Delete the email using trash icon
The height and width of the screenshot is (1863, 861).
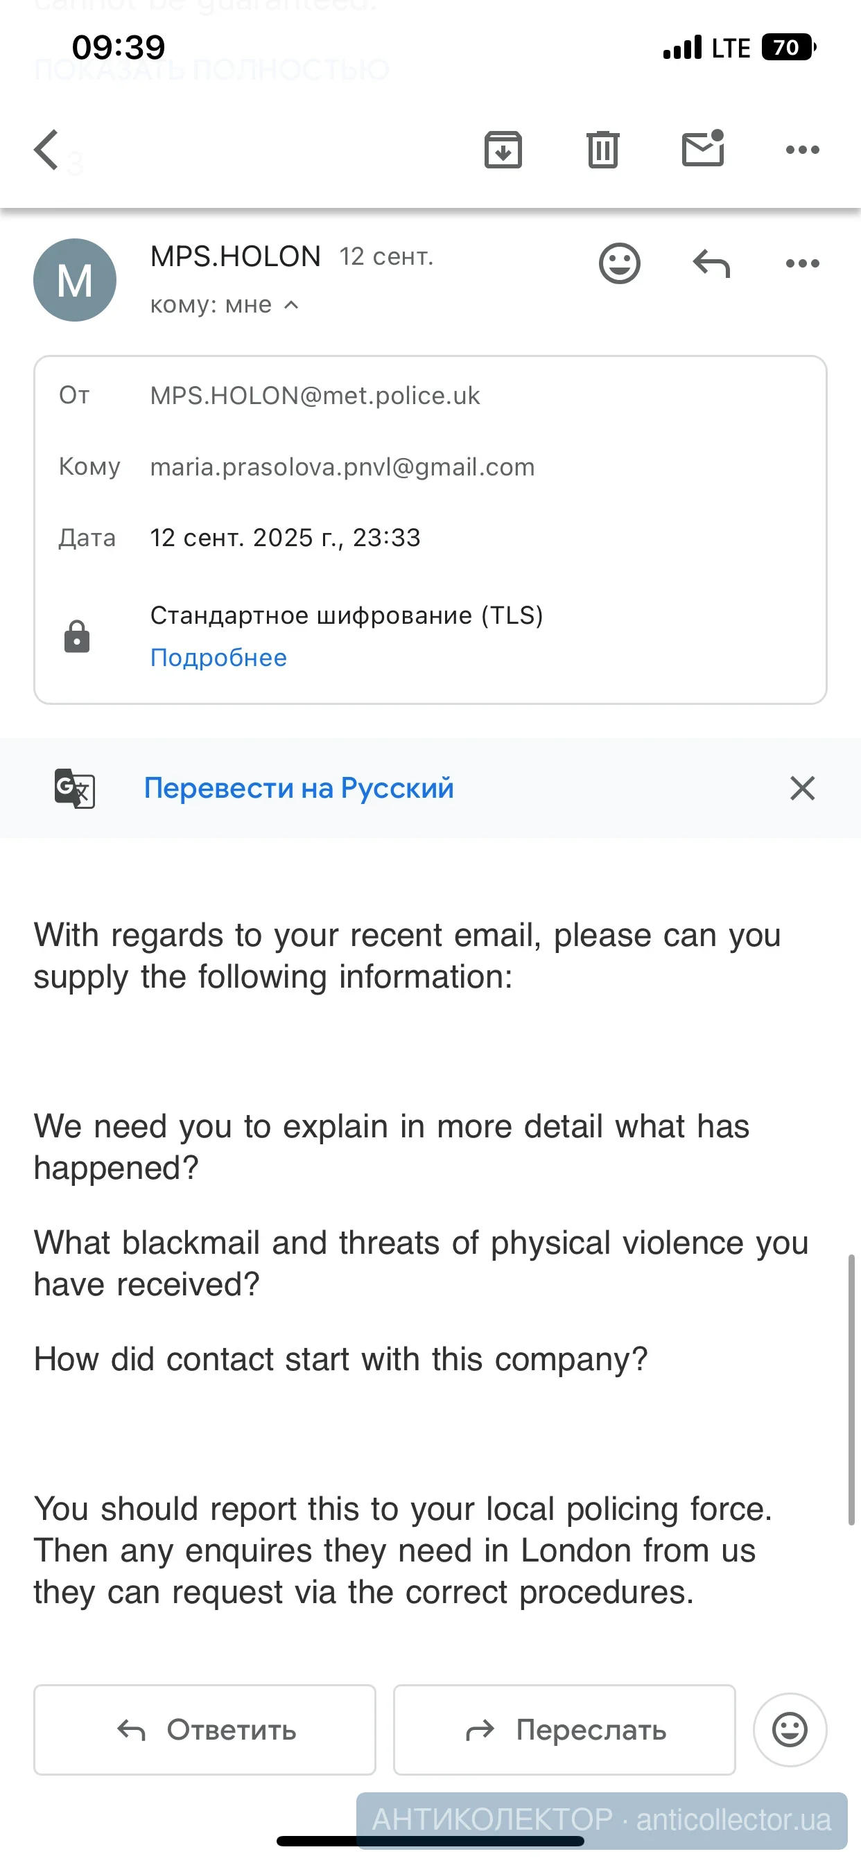pos(602,150)
